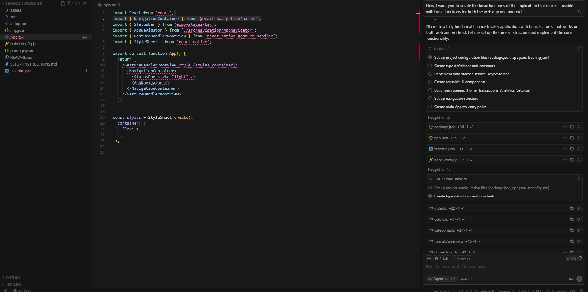Refresh the explorer file list
The image size is (588, 292).
pos(78,3)
